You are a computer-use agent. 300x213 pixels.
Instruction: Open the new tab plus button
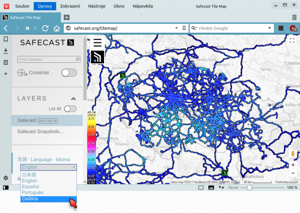(x=66, y=17)
